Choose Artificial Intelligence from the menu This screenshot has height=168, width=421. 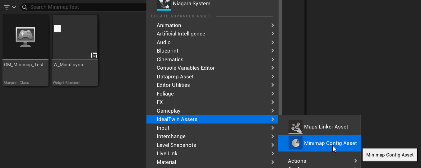(x=181, y=34)
